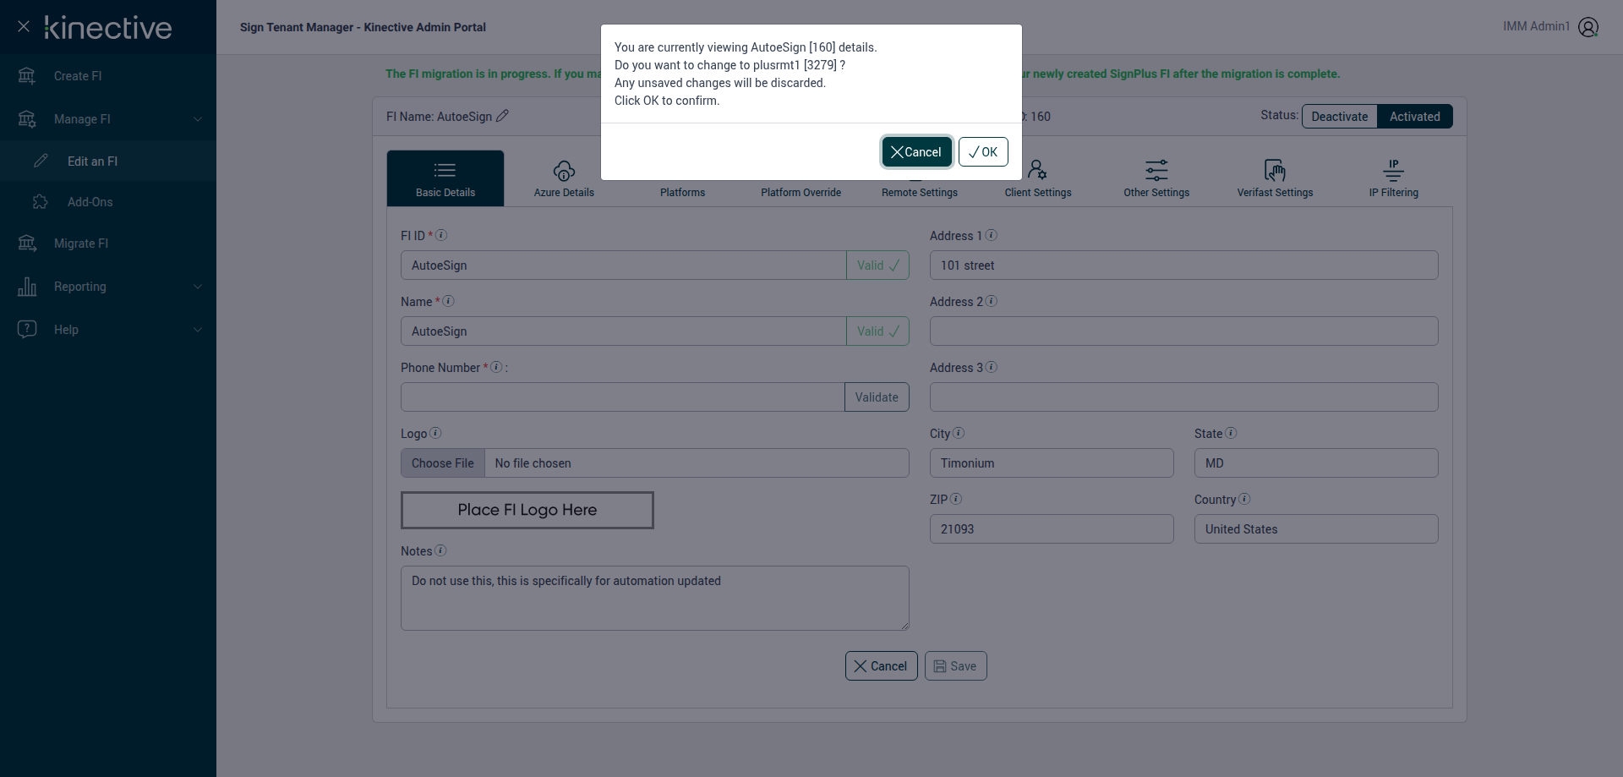Screen dimensions: 1623x777
Task: Click the Address 2 info icon
Action: tap(992, 301)
